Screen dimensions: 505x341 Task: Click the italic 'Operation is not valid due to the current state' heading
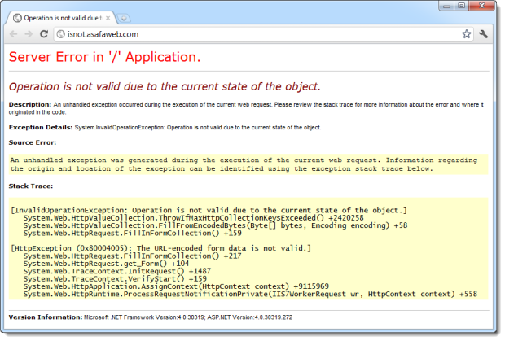[x=165, y=86]
